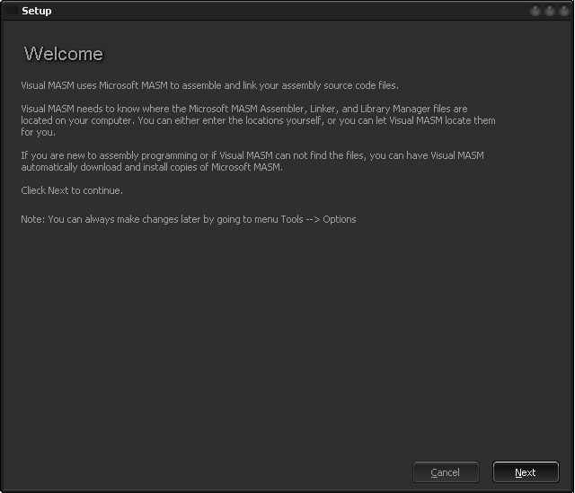
Task: Click the Visual MASM icon in title bar
Action: pyautogui.click(x=12, y=10)
